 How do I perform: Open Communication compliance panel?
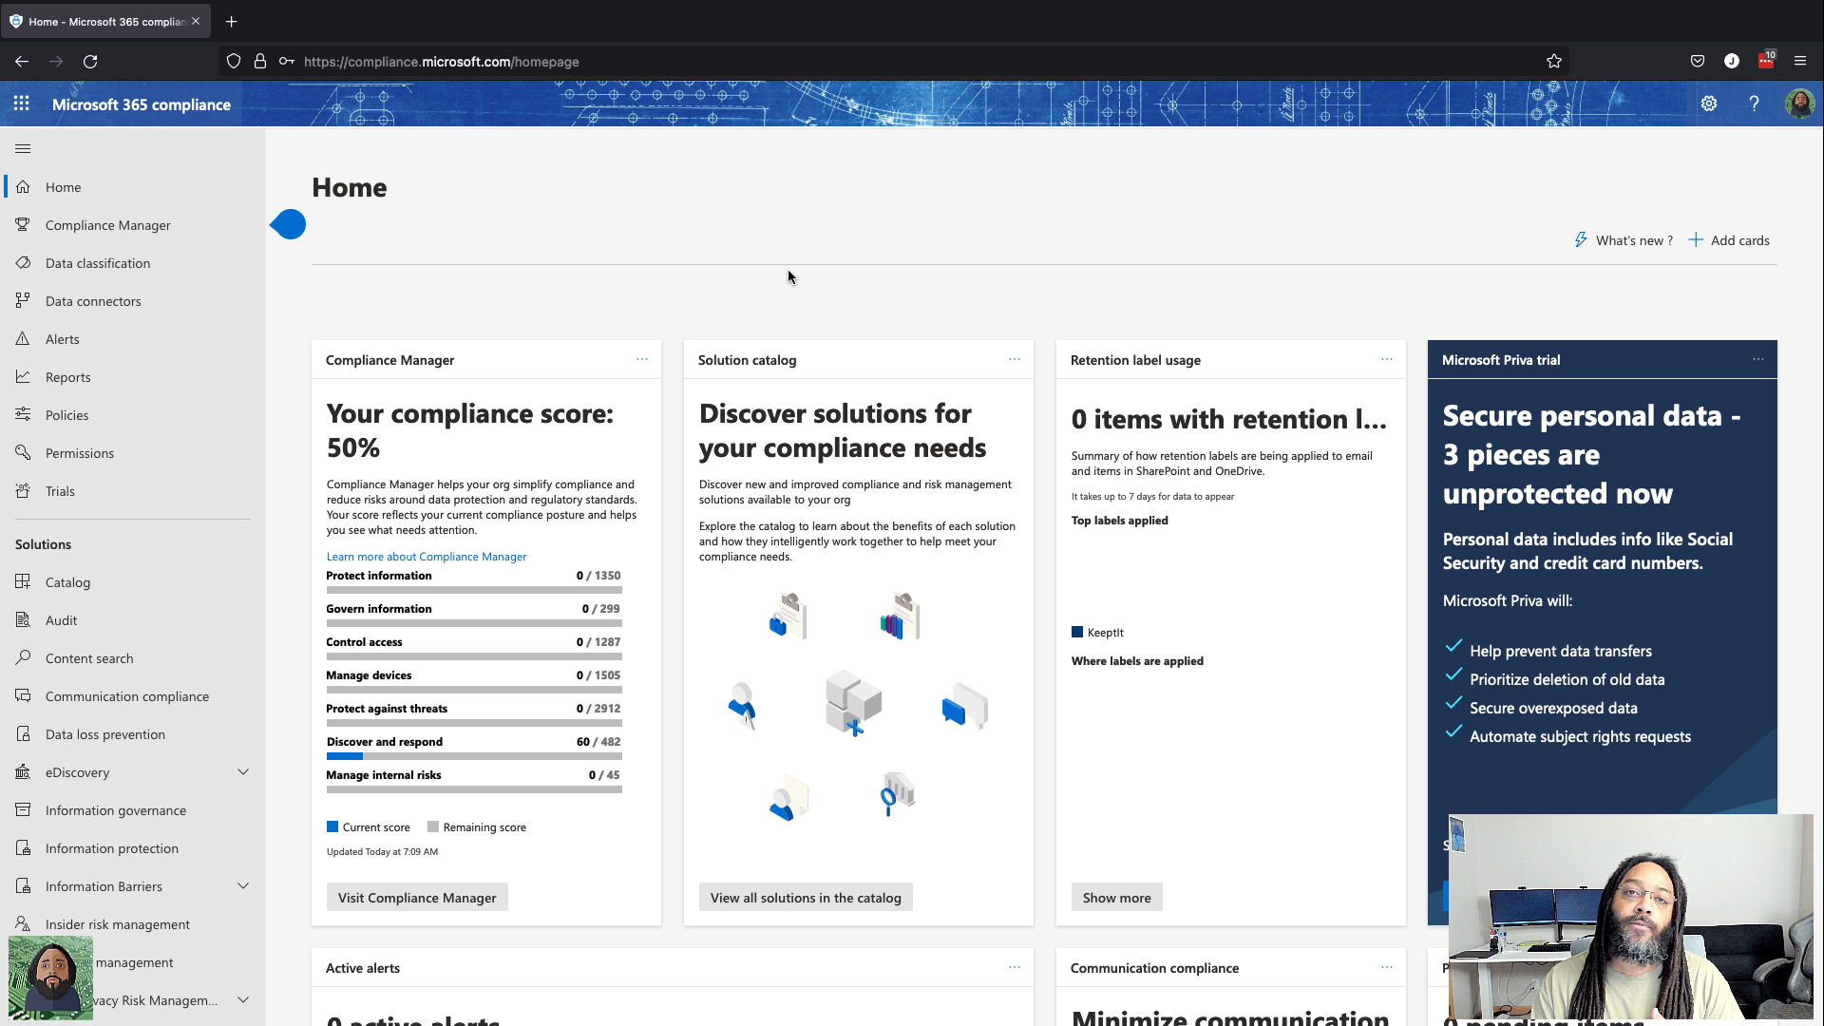pyautogui.click(x=126, y=695)
